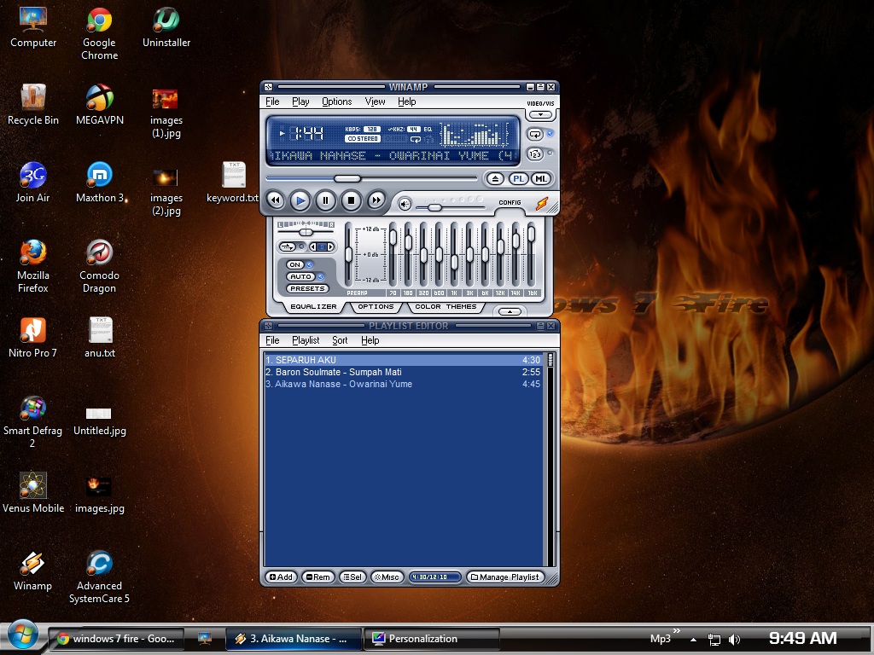Open the Playlist Editor File menu
Image resolution: width=874 pixels, height=655 pixels.
(272, 340)
